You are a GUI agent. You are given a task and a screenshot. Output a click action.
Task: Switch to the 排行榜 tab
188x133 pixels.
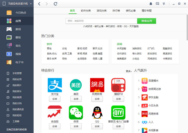116,11
